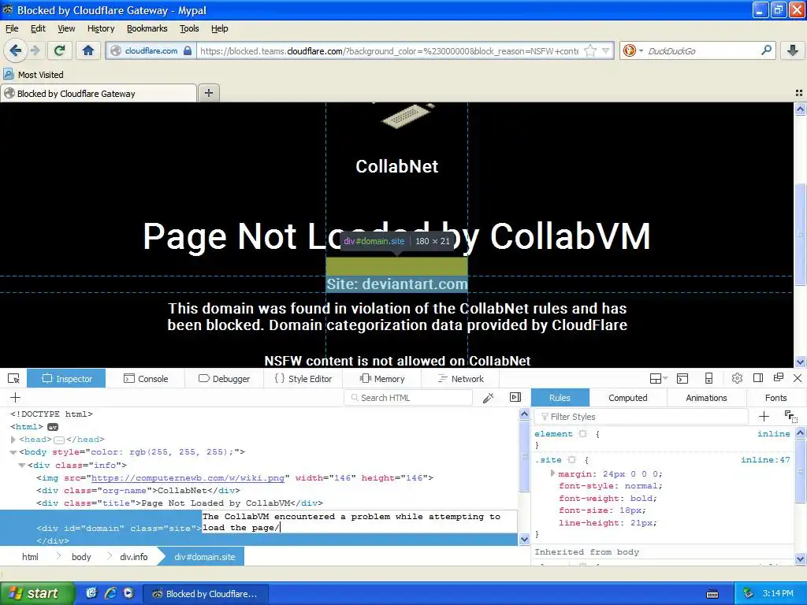Click the DuckDuckGo search magnifier
The image size is (807, 605).
point(766,50)
